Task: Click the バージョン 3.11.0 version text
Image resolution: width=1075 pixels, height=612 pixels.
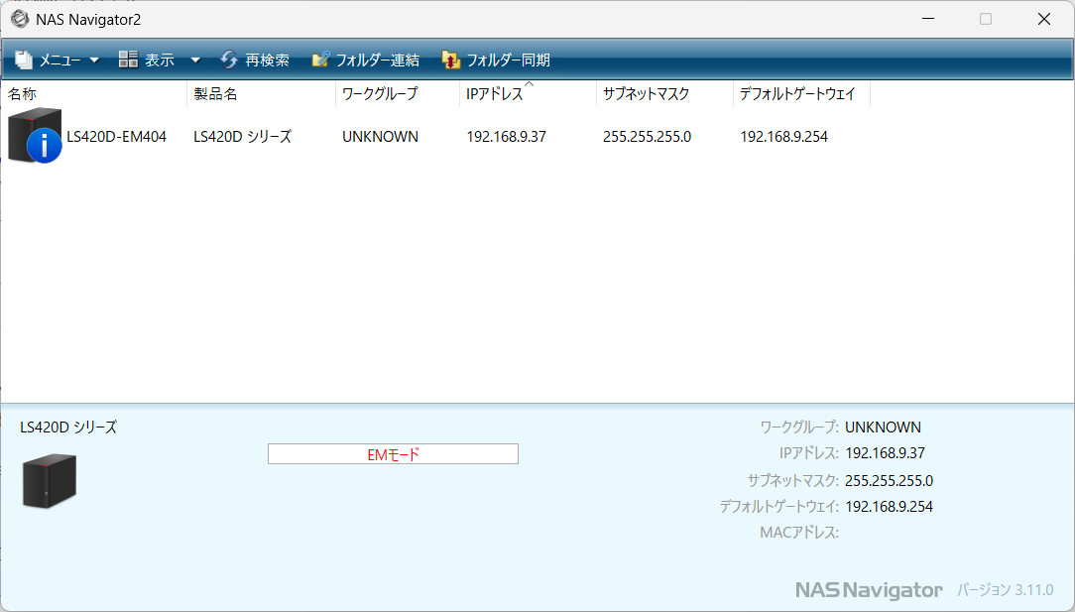Action: [x=1005, y=590]
